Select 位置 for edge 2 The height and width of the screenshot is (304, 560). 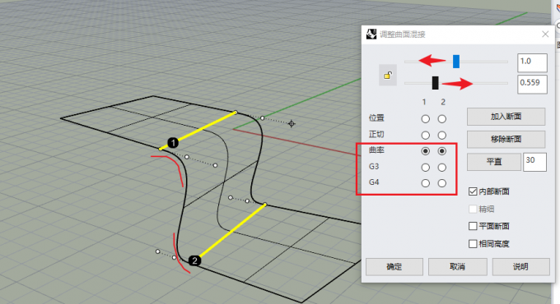(x=441, y=118)
